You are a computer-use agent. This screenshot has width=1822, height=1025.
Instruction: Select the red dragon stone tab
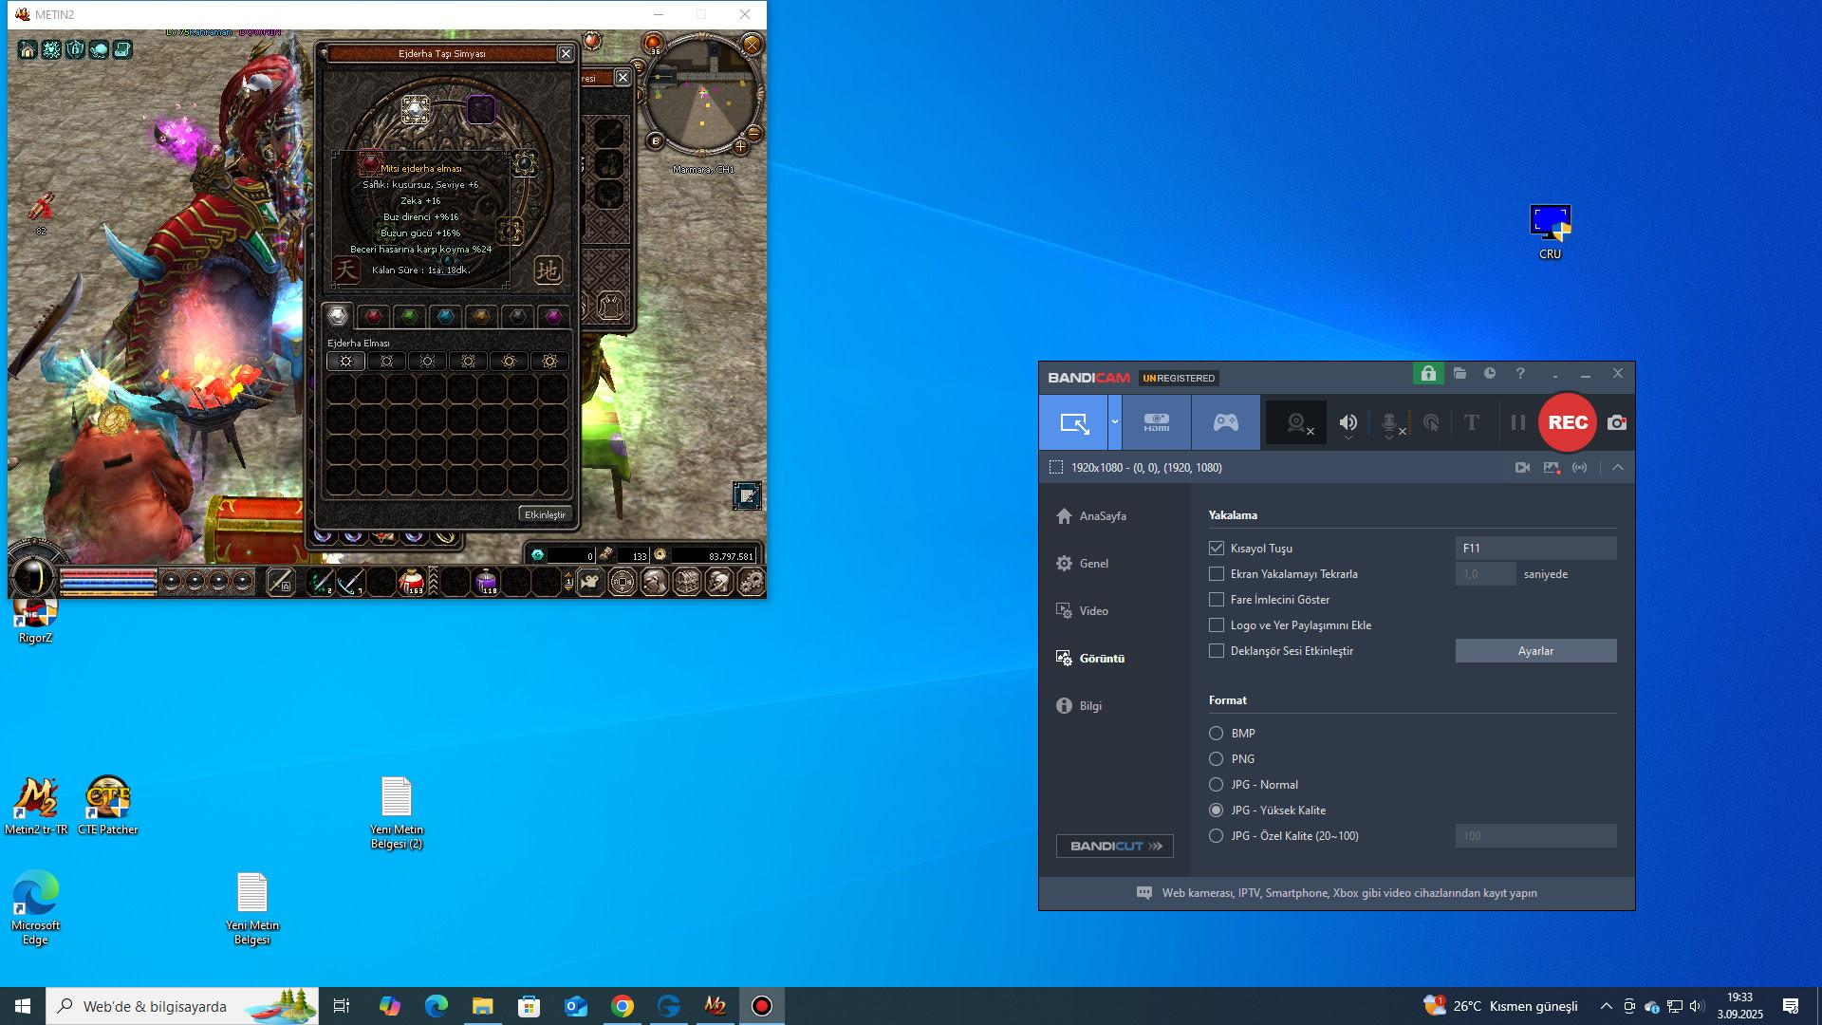[x=374, y=316]
